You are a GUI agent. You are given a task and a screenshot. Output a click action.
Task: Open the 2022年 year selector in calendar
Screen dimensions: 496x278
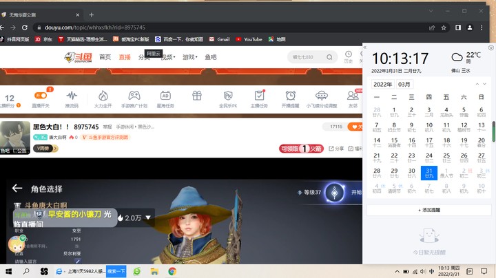pyautogui.click(x=383, y=85)
